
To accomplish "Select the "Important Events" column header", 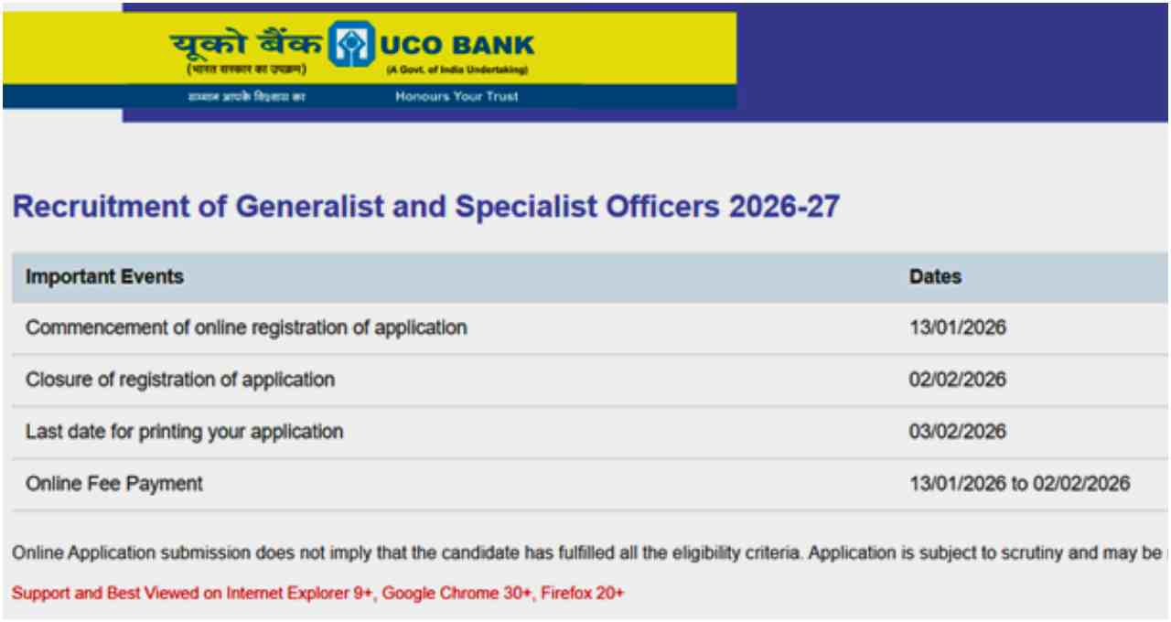I will tap(104, 276).
